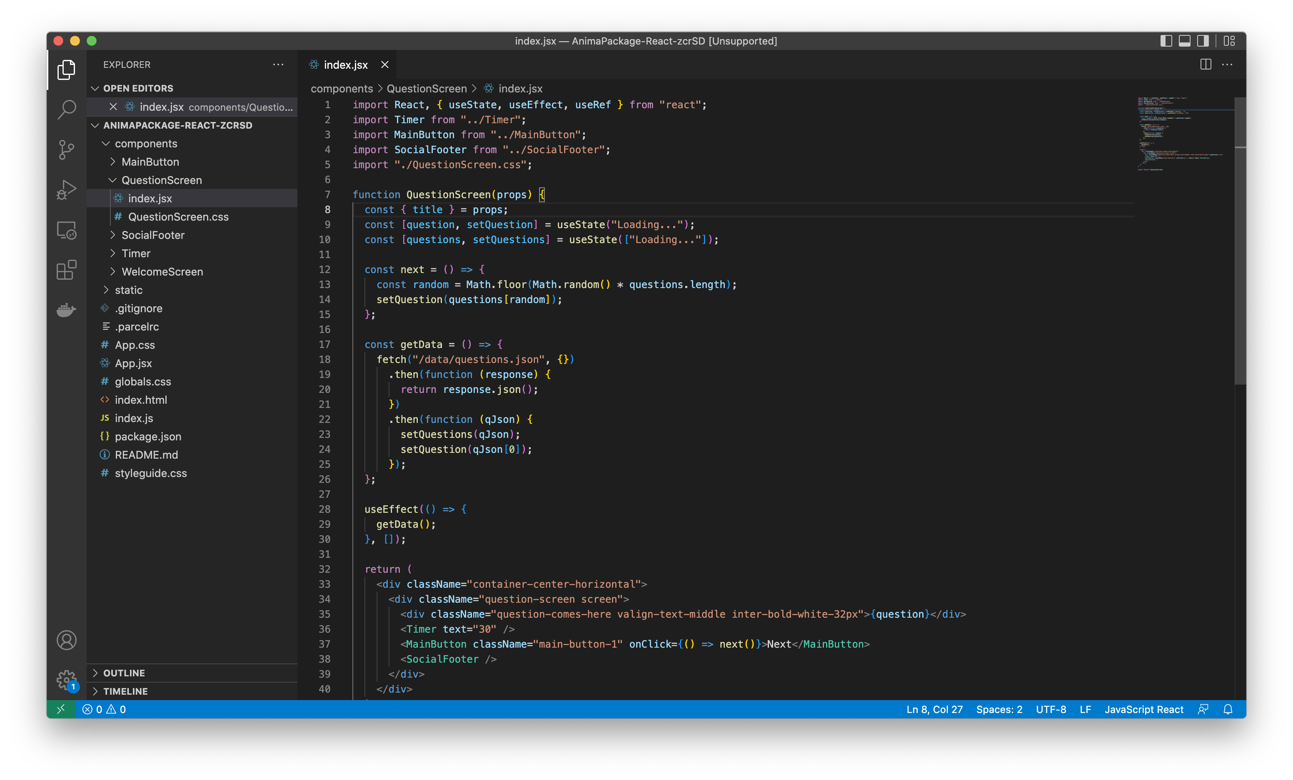Toggle the secondary side bar visibility
Screen dimensions: 1293x780
(x=1203, y=41)
